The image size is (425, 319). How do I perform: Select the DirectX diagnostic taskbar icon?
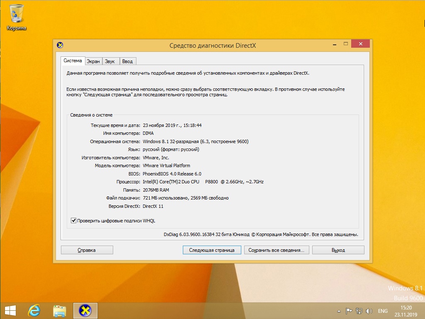(85, 311)
